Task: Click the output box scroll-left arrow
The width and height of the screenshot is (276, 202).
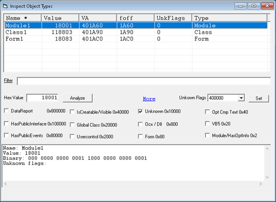Action: tap(5, 184)
